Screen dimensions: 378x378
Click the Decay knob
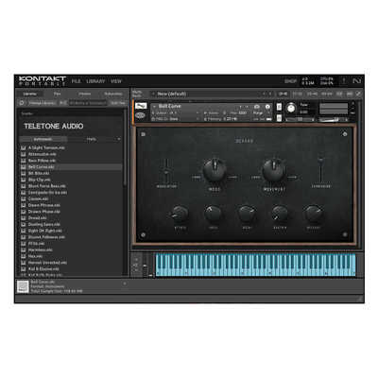pyautogui.click(x=247, y=214)
